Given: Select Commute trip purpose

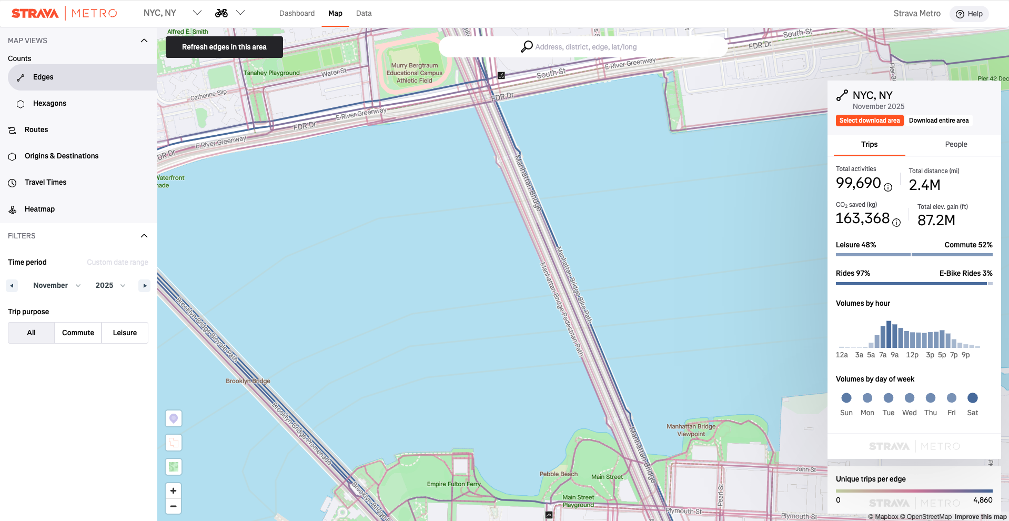Looking at the screenshot, I should point(78,333).
